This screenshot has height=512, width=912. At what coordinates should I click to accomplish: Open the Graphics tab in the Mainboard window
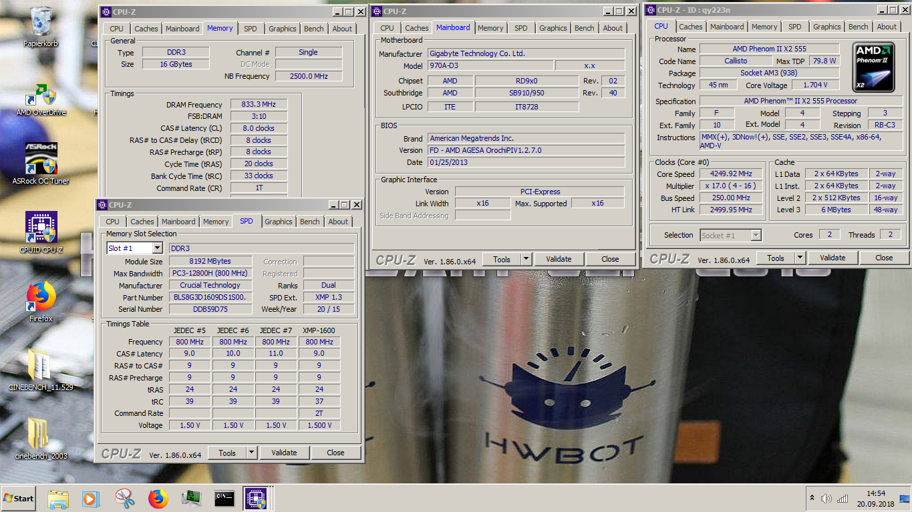click(553, 28)
